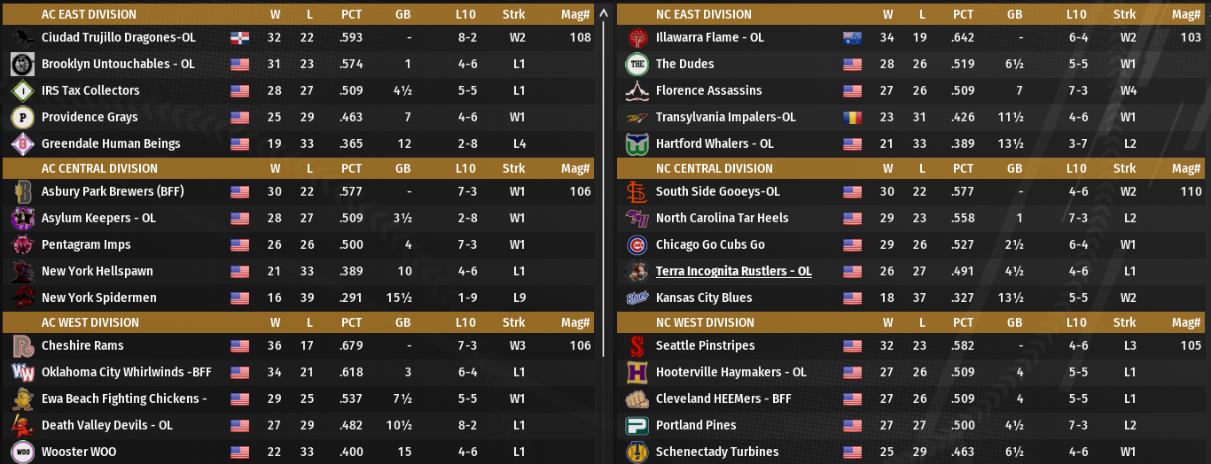Click PCT column header in NC East

(x=963, y=14)
